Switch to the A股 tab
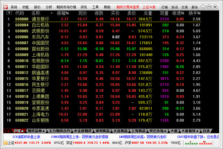 [174, 131]
